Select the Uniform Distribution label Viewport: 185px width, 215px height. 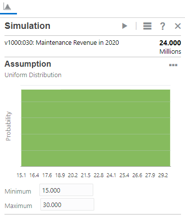tap(33, 75)
